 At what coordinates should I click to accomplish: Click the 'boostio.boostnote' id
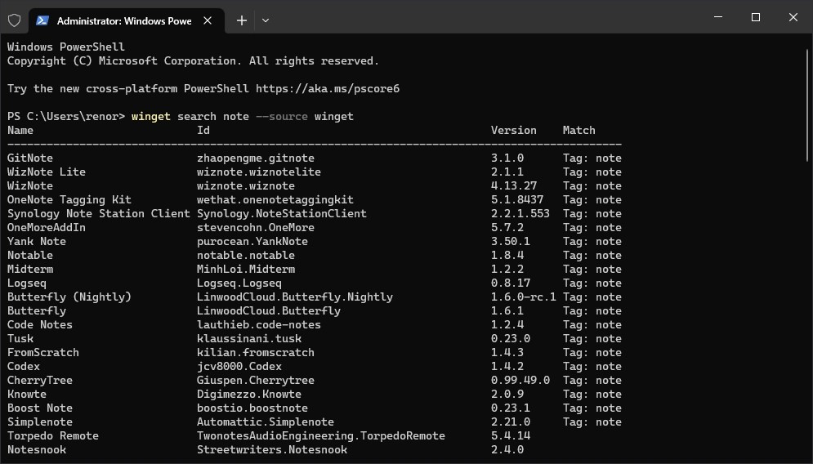(252, 408)
